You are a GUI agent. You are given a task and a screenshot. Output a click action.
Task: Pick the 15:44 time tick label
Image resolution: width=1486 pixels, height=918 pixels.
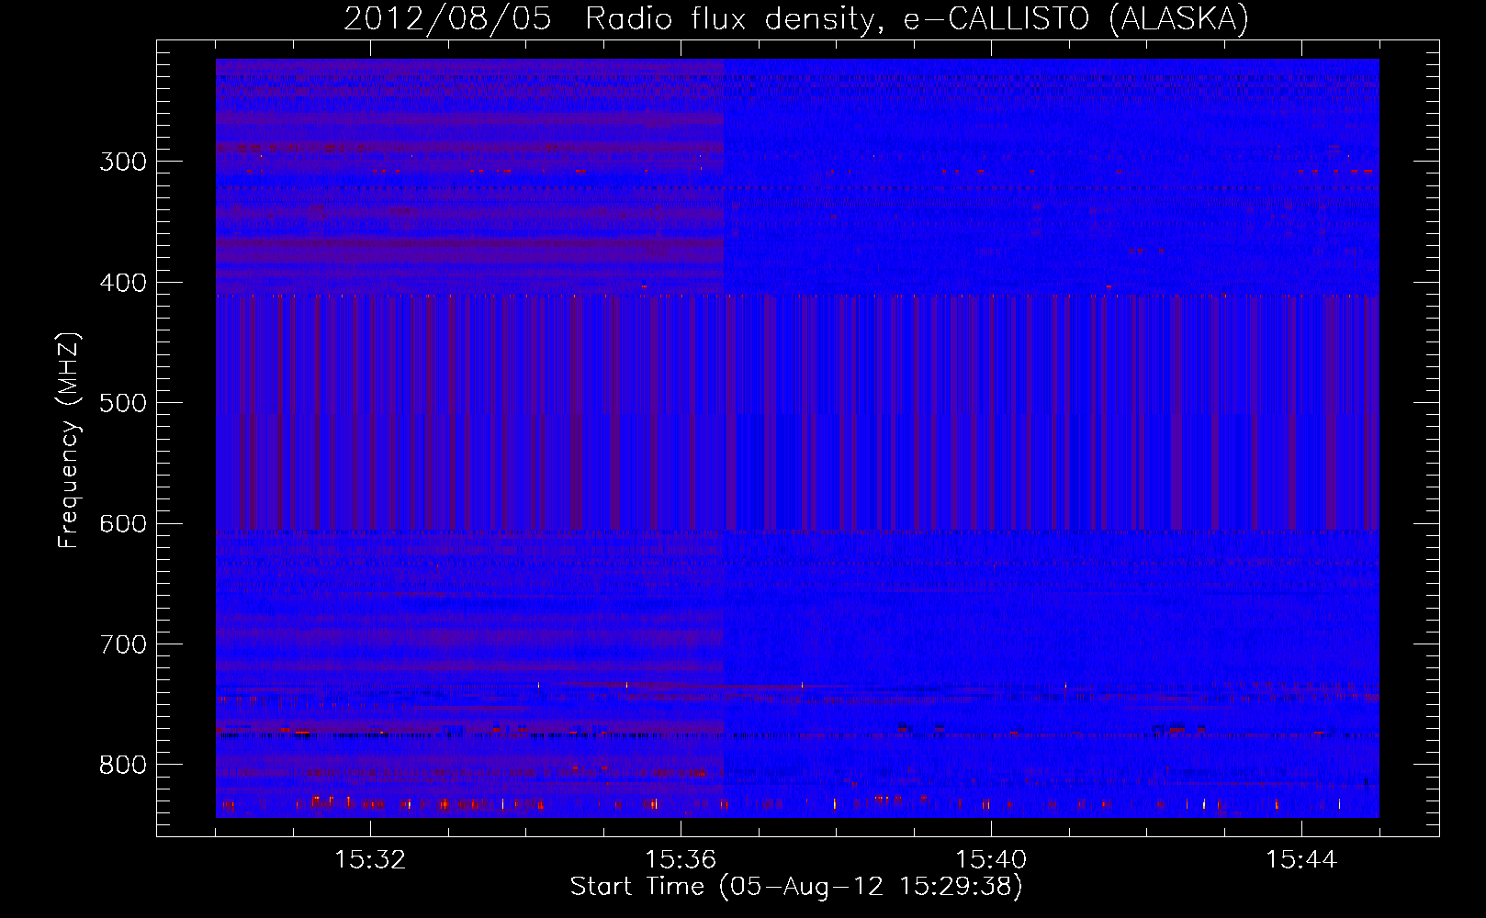pos(1301,860)
